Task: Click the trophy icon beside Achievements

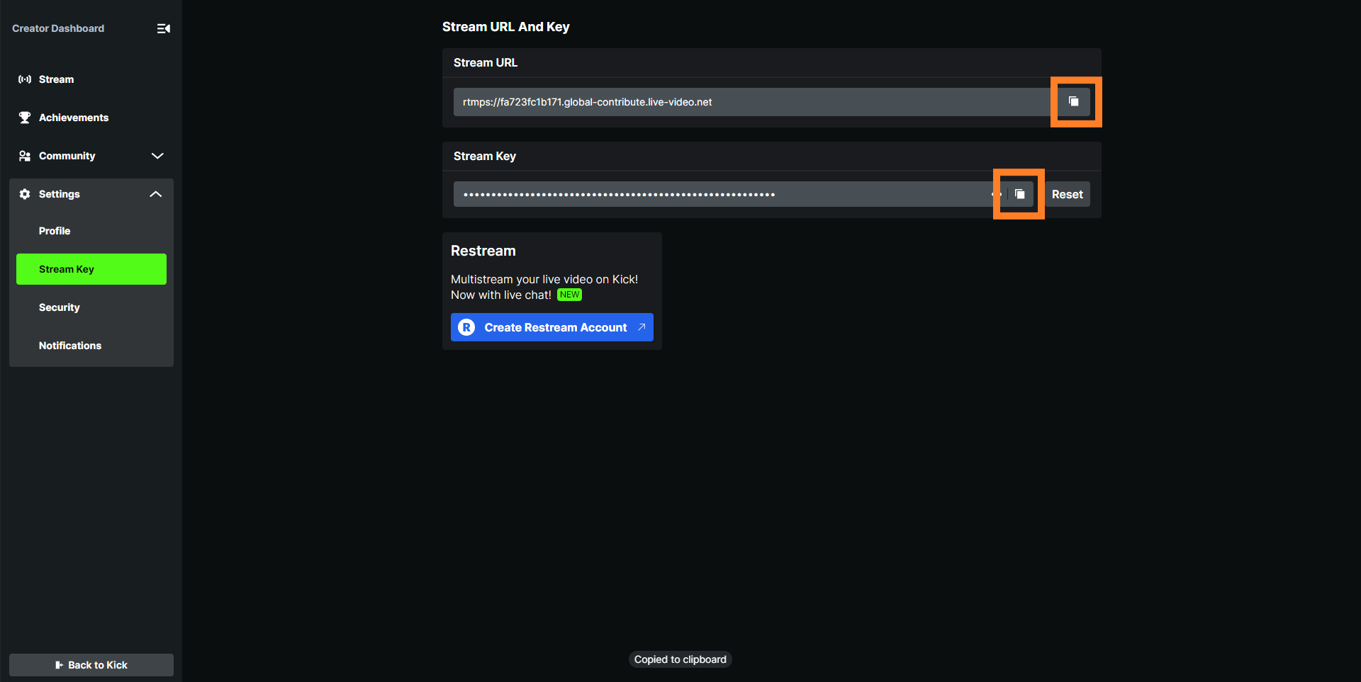Action: (25, 118)
